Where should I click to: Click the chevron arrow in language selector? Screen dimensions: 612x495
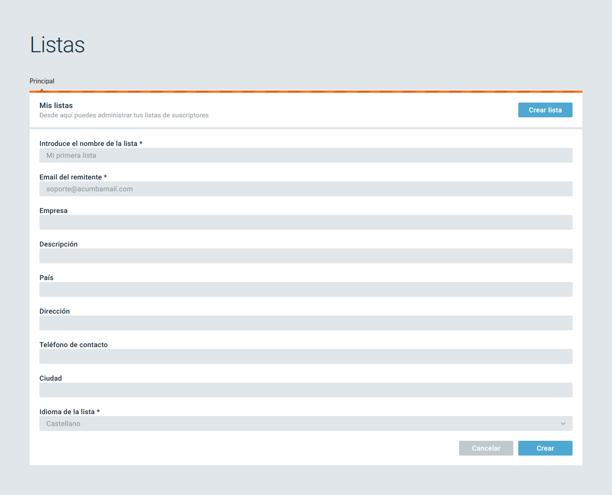(x=563, y=424)
